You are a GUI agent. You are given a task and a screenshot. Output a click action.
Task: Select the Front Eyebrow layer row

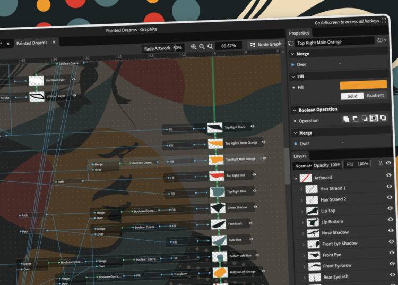click(345, 266)
